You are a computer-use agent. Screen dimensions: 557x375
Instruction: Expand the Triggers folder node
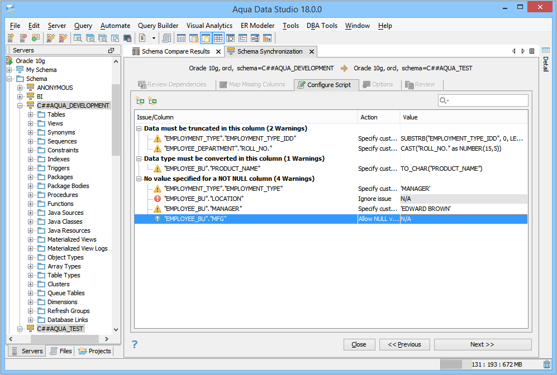31,168
